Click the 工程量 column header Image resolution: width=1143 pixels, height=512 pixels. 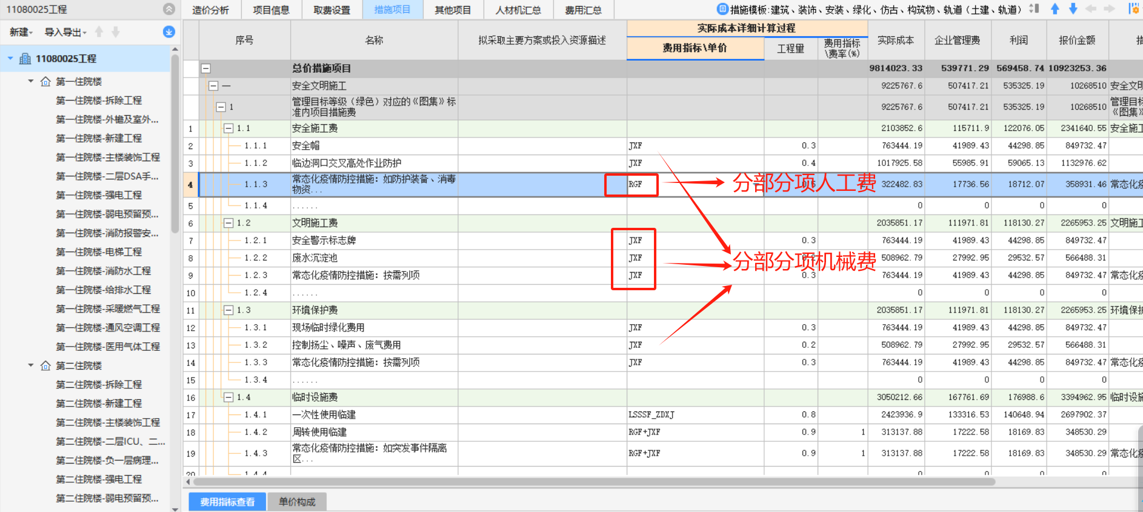790,48
